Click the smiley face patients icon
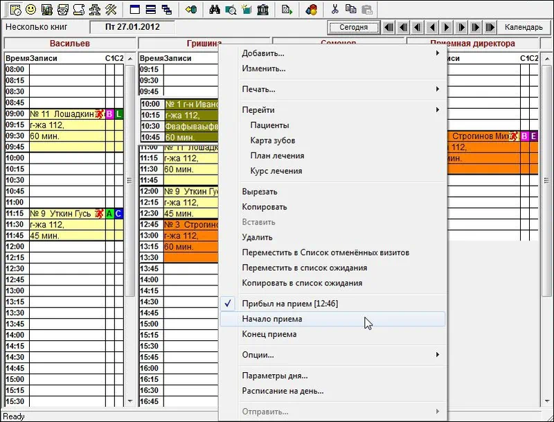554x422 pixels. pos(32,10)
